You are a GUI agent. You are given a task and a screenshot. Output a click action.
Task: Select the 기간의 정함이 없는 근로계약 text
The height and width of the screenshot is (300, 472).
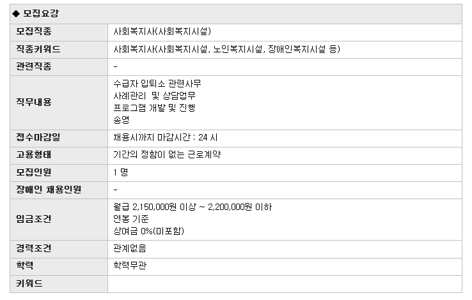167,154
